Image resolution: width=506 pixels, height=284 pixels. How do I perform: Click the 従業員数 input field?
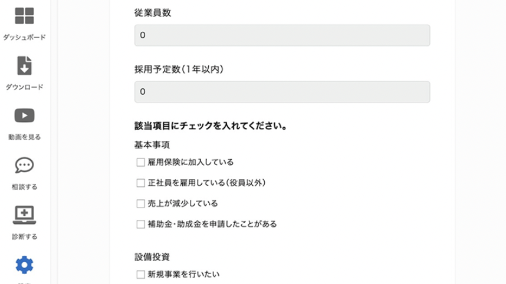(282, 35)
